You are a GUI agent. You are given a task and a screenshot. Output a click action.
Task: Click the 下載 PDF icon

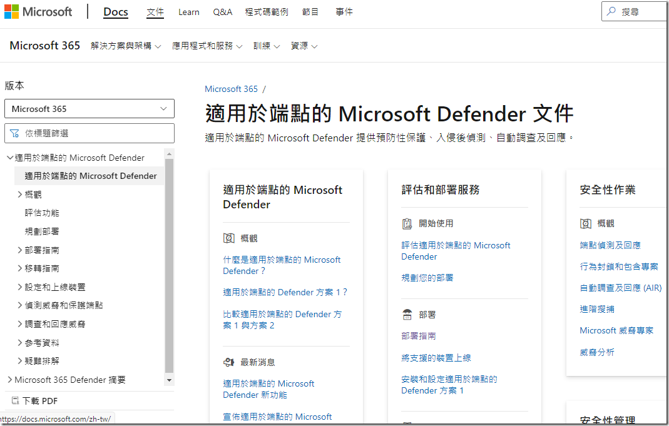click(x=15, y=401)
